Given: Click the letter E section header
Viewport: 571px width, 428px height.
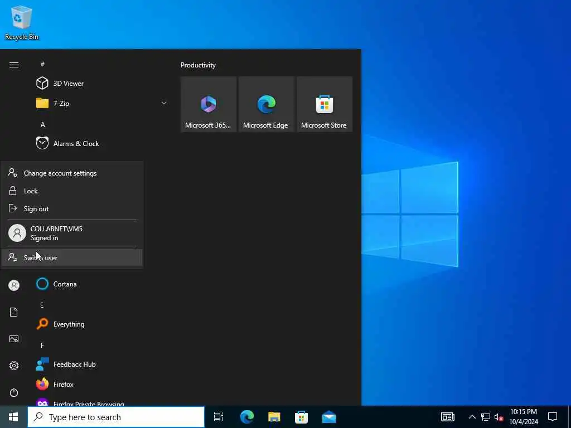Looking at the screenshot, I should click(42, 305).
